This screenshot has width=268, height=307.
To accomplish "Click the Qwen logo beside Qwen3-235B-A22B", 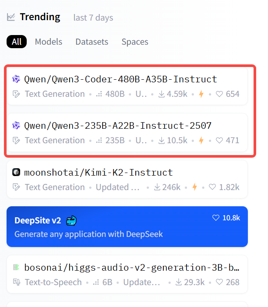I will coord(16,126).
